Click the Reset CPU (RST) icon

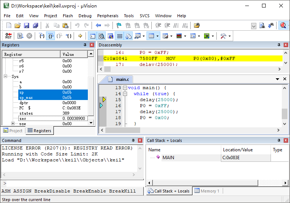[x=8, y=36]
